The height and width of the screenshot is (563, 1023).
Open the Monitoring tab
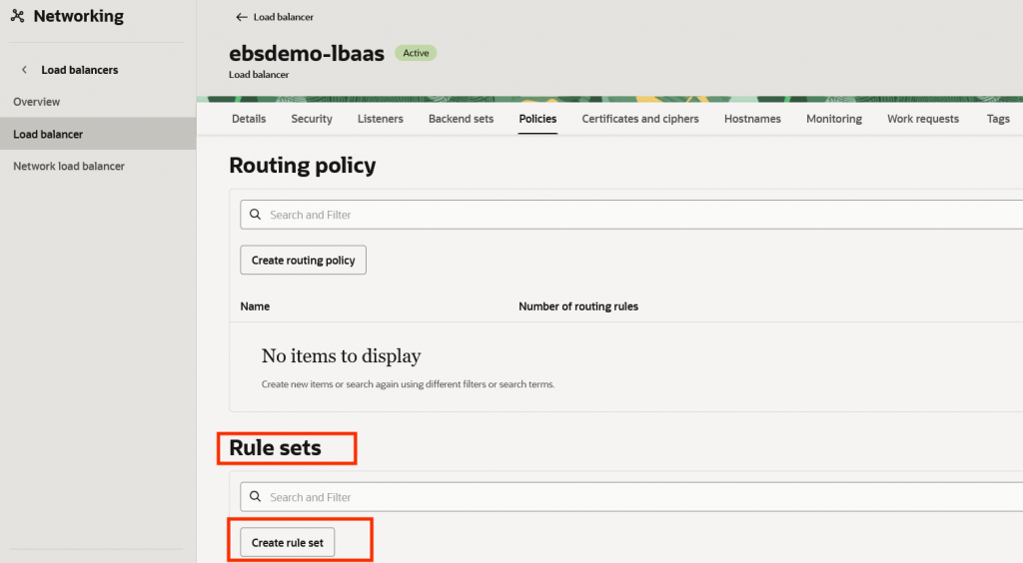[834, 119]
